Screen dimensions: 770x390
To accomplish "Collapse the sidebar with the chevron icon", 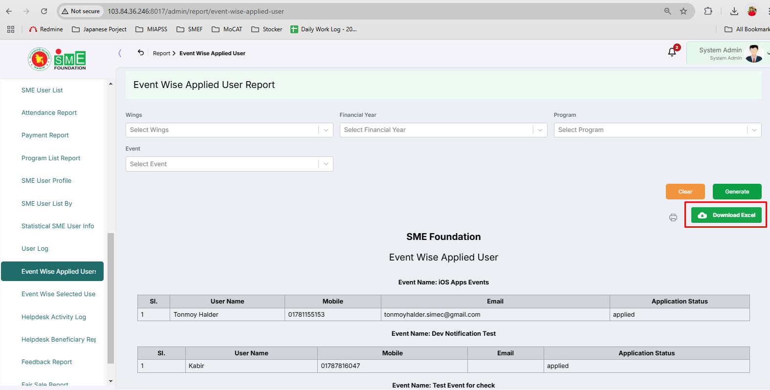I will coord(120,53).
